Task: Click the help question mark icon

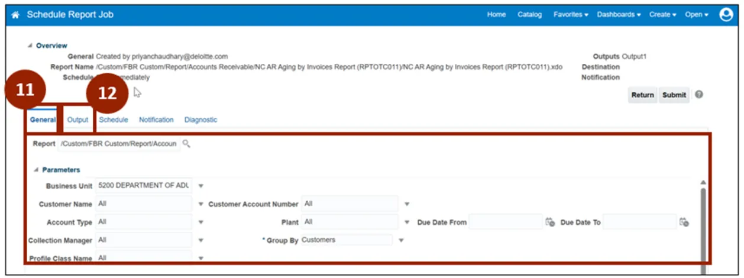Action: click(x=699, y=95)
